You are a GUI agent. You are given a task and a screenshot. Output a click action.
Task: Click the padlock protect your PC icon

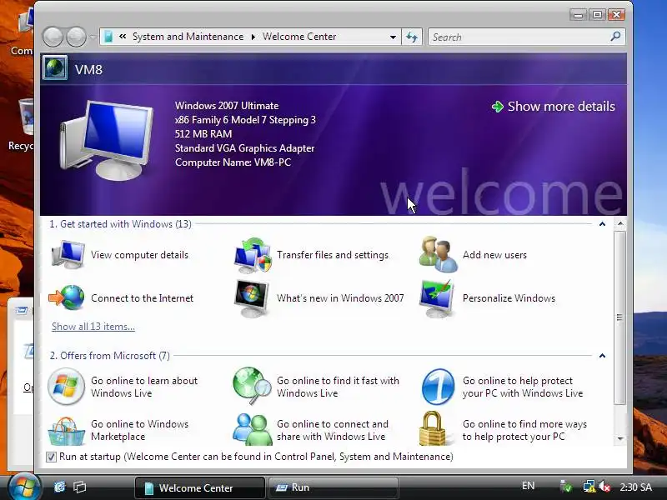(433, 428)
